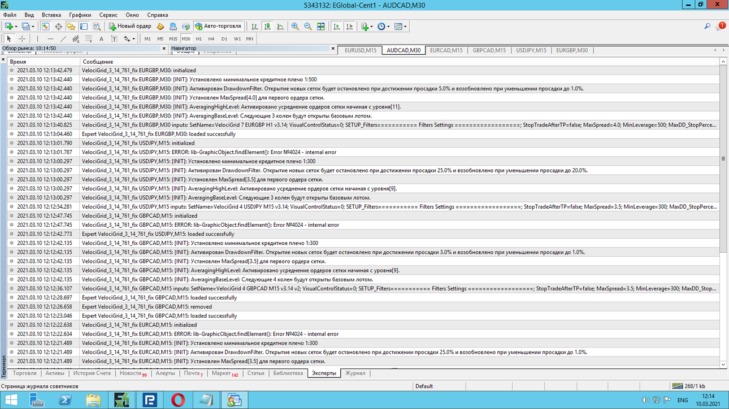729x409 pixels.
Task: Toggle the Terminal panel icon
Action: pos(84,26)
